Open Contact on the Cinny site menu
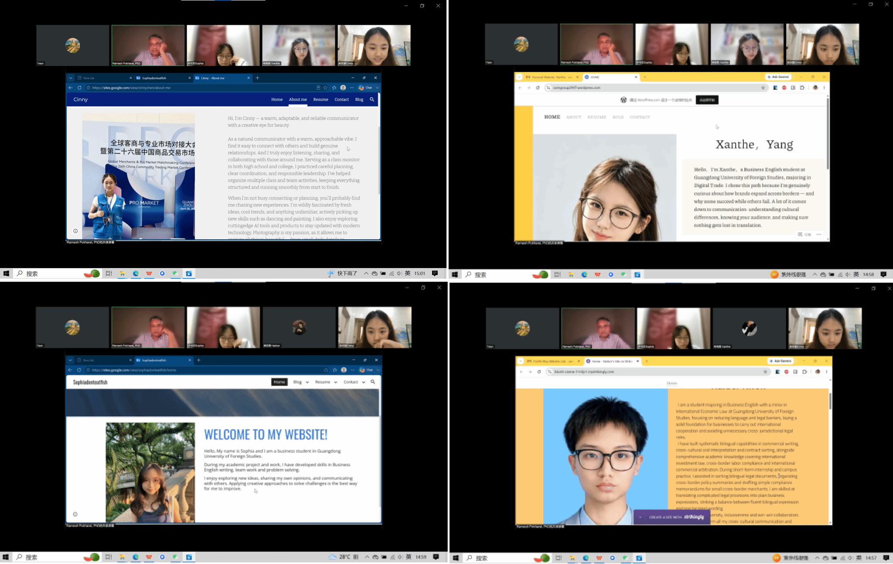This screenshot has width=893, height=564. point(341,99)
